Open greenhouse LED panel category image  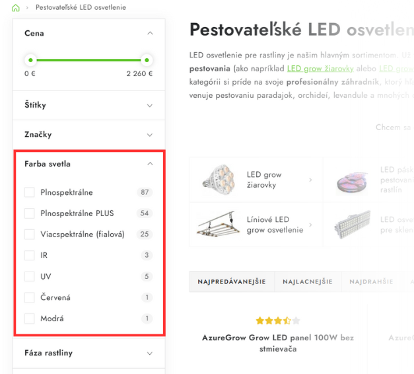coord(353,225)
